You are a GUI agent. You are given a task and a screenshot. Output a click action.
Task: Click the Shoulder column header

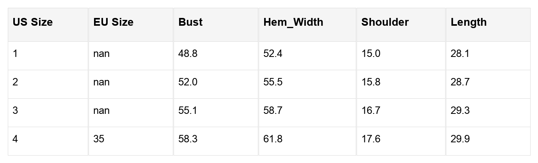pos(385,22)
